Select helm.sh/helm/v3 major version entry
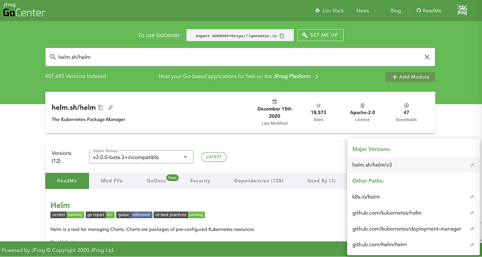The width and height of the screenshot is (482, 257). [413, 165]
